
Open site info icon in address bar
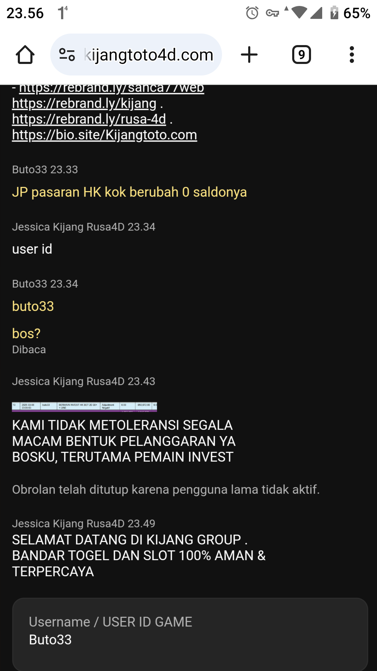67,55
